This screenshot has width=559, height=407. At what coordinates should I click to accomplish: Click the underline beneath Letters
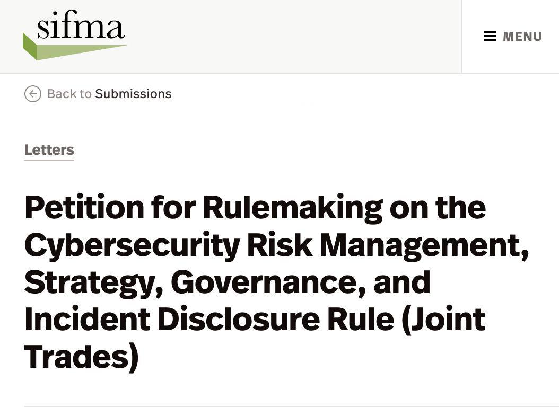[49, 160]
